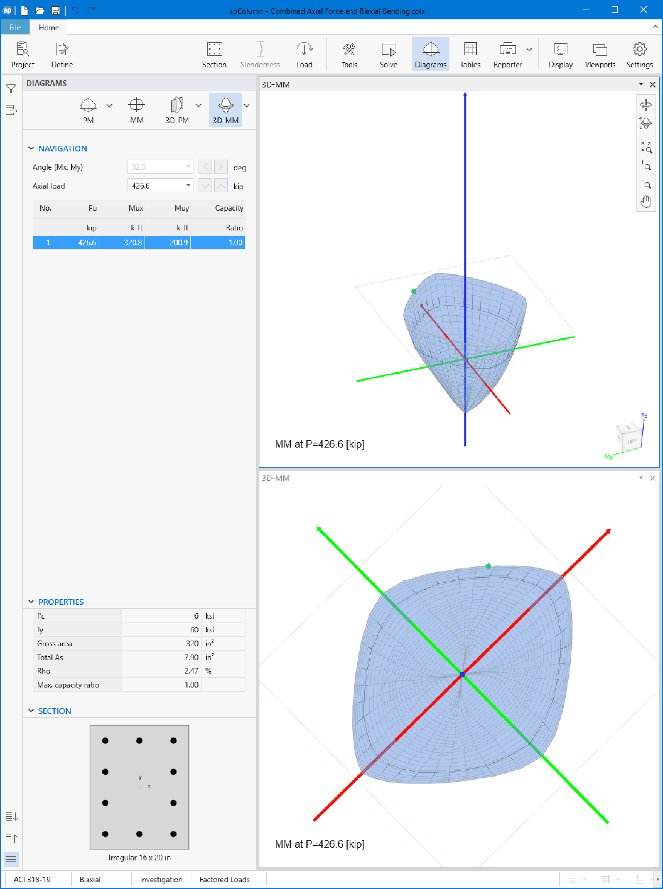Activate pan hand tool in viewport

click(x=645, y=201)
